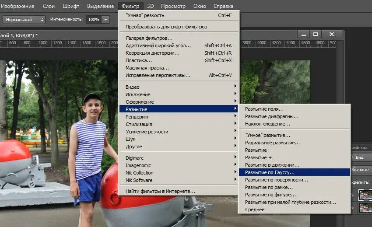This screenshot has height=227, width=372.
Task: Open Исправление перспективы filter
Action: pyautogui.click(x=179, y=75)
